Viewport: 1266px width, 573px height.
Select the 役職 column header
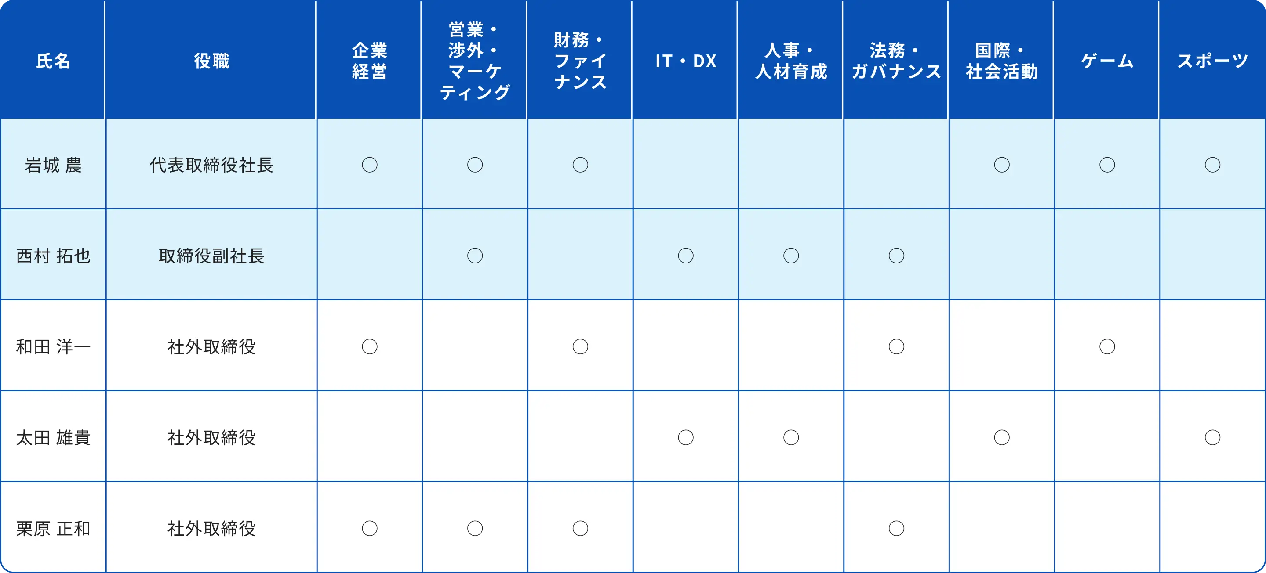(x=211, y=61)
